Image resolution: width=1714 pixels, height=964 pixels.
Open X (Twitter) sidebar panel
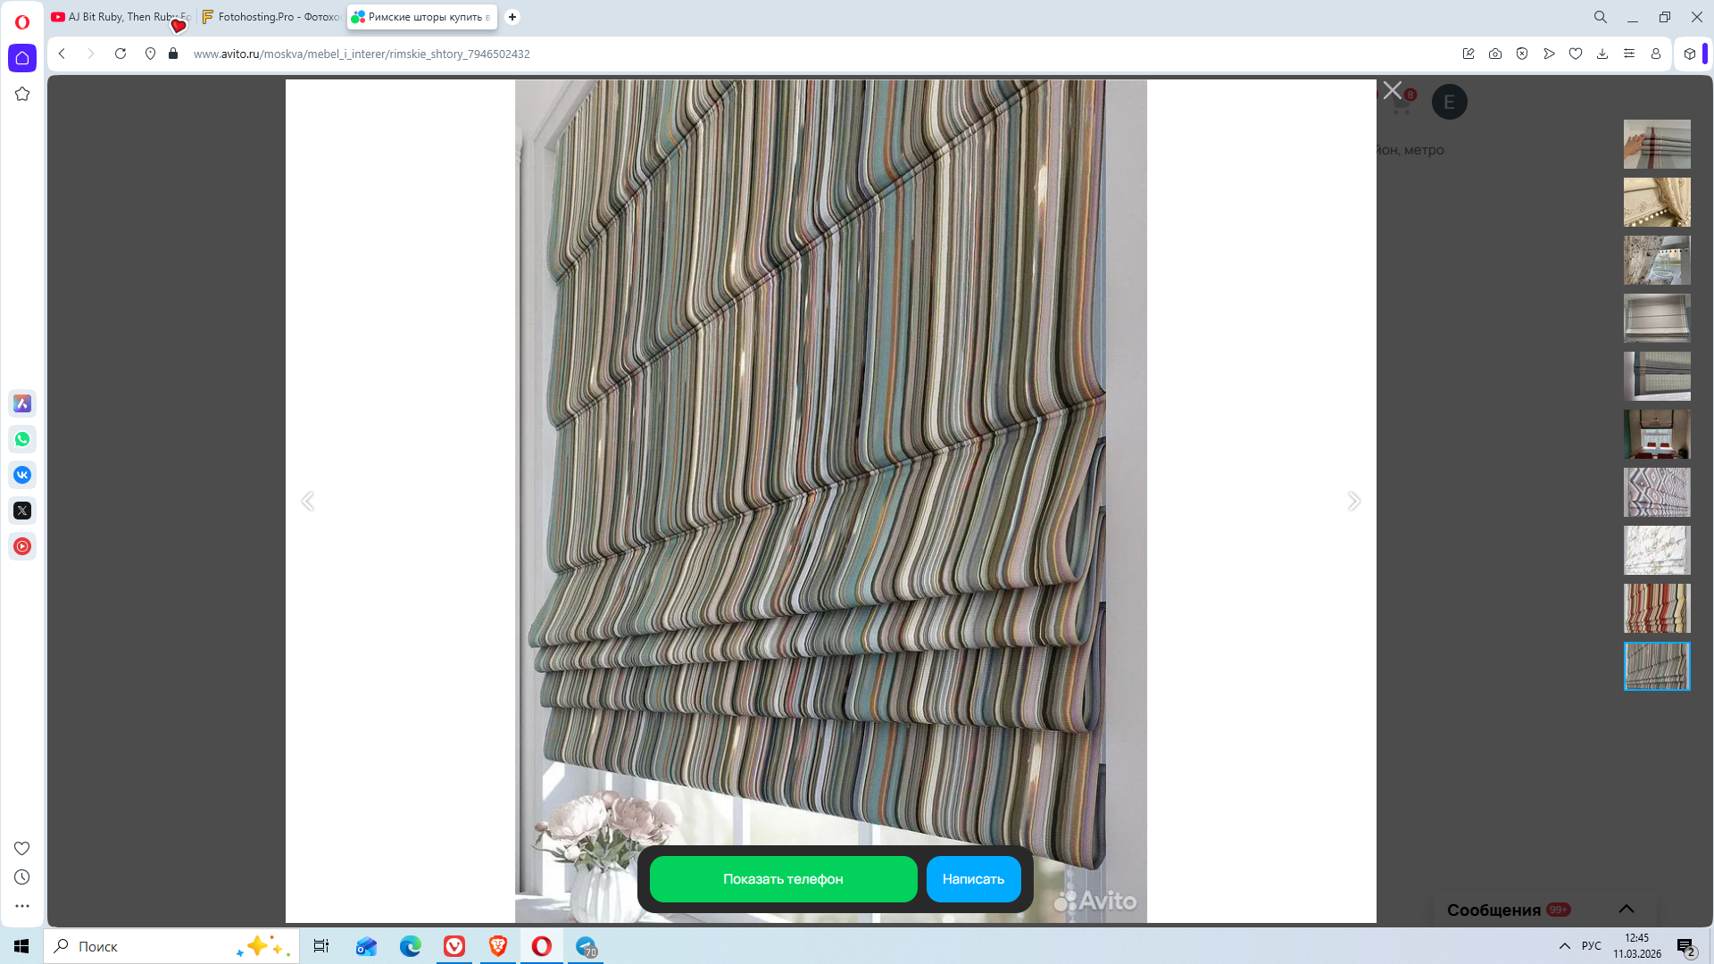point(22,511)
